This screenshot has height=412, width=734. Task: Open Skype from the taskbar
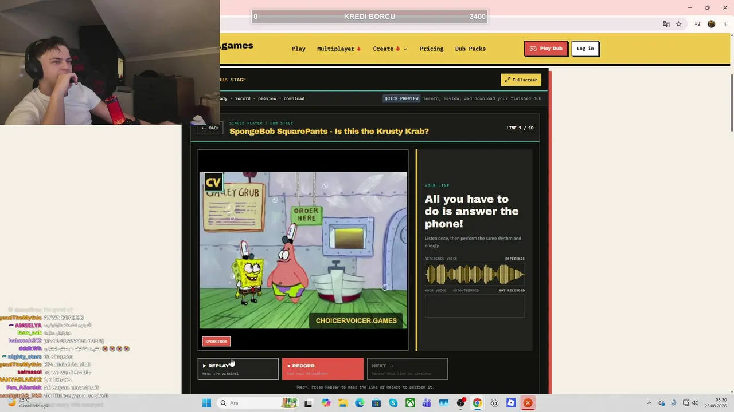393,403
